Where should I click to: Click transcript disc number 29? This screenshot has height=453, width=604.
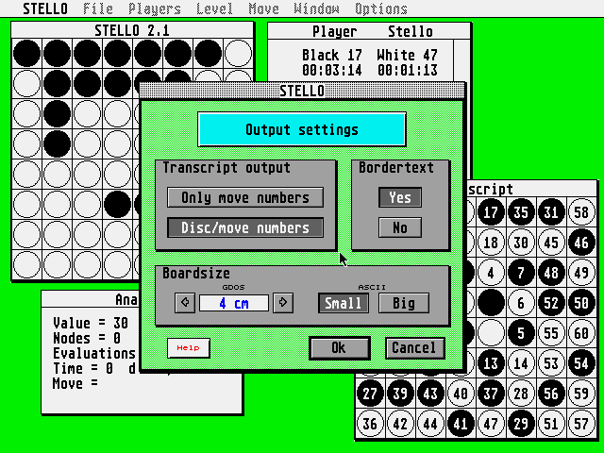521,424
